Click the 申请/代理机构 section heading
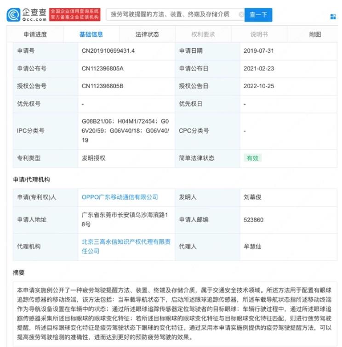 pyautogui.click(x=31, y=179)
